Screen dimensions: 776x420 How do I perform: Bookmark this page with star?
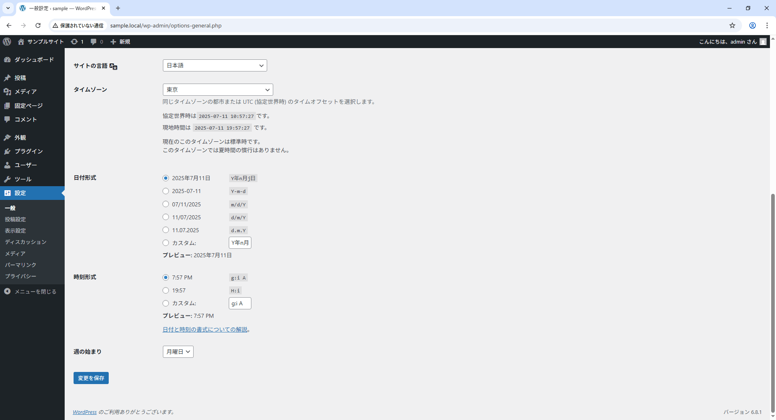[x=732, y=25]
